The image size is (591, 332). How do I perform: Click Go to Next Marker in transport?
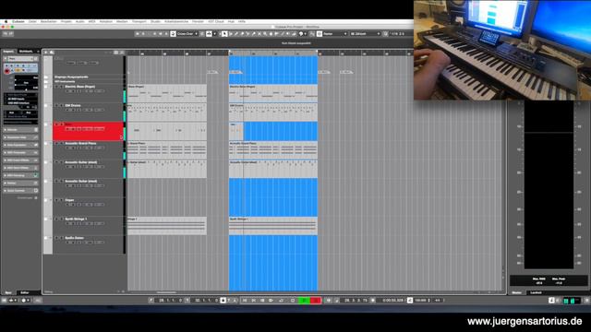(x=253, y=301)
